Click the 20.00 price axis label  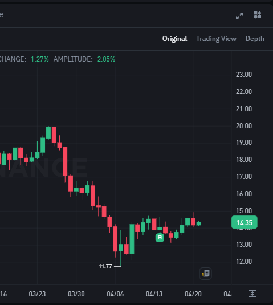click(244, 126)
